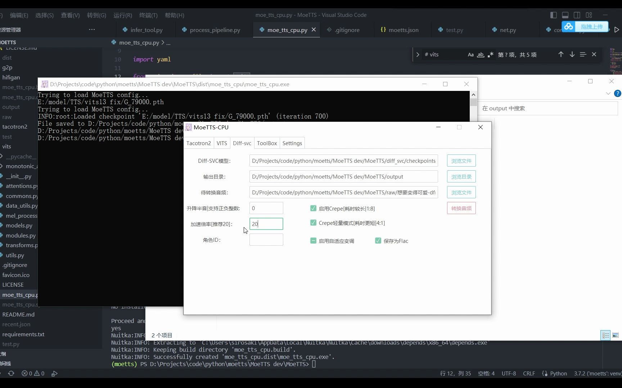Expand the monotonic_align folder
Viewport: 622px width, 388px height.
click(19, 166)
